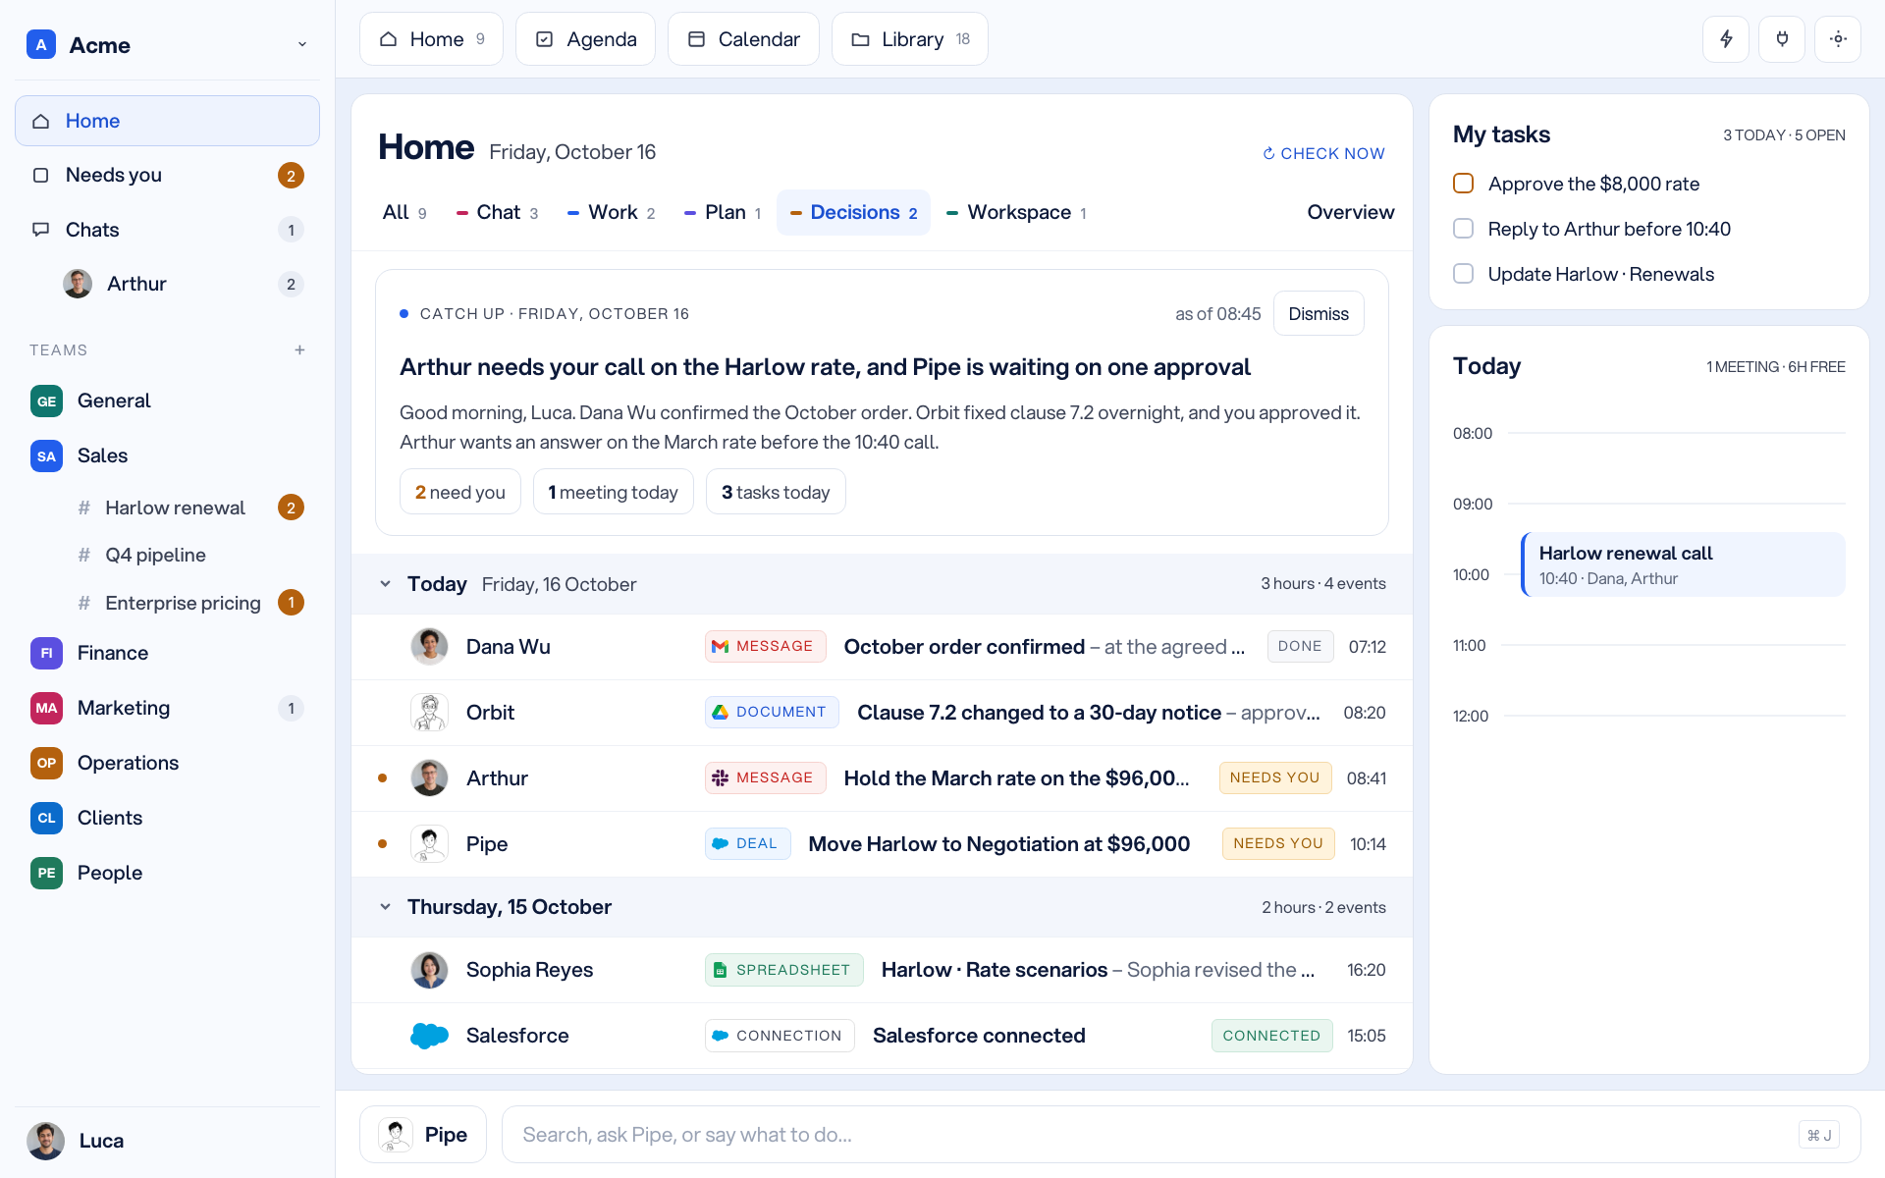Click the Acme workspace logo
The height and width of the screenshot is (1178, 1885).
pyautogui.click(x=40, y=44)
